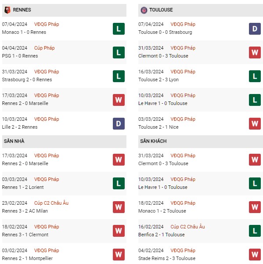Click the Rennes club crest logo

tap(7, 10)
